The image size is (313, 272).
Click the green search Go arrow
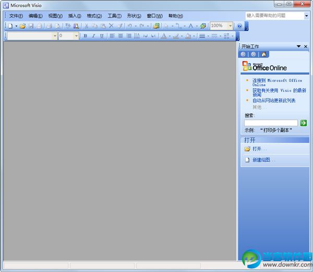[304, 123]
